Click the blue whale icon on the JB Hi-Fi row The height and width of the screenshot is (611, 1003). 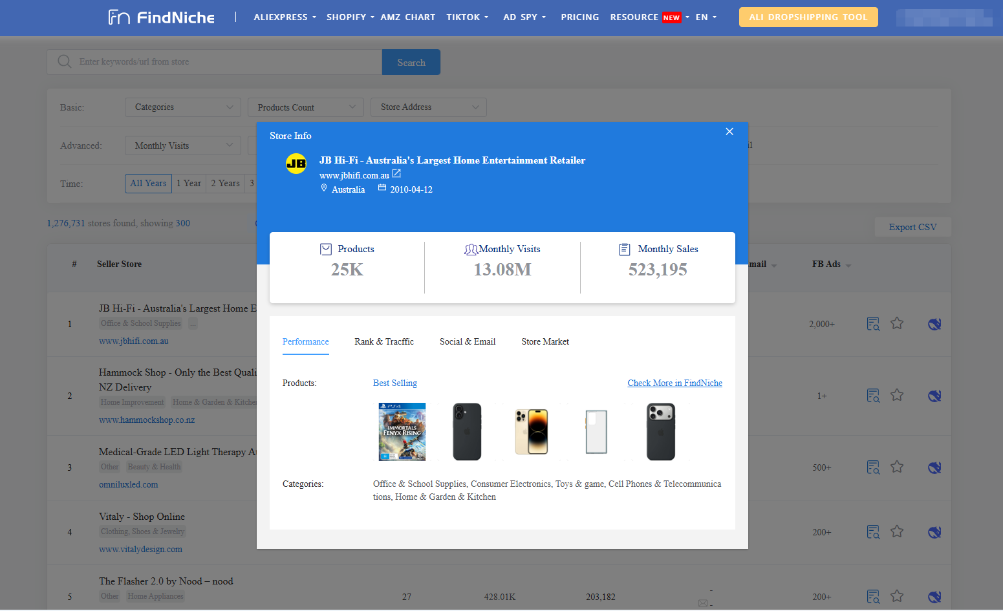click(934, 323)
